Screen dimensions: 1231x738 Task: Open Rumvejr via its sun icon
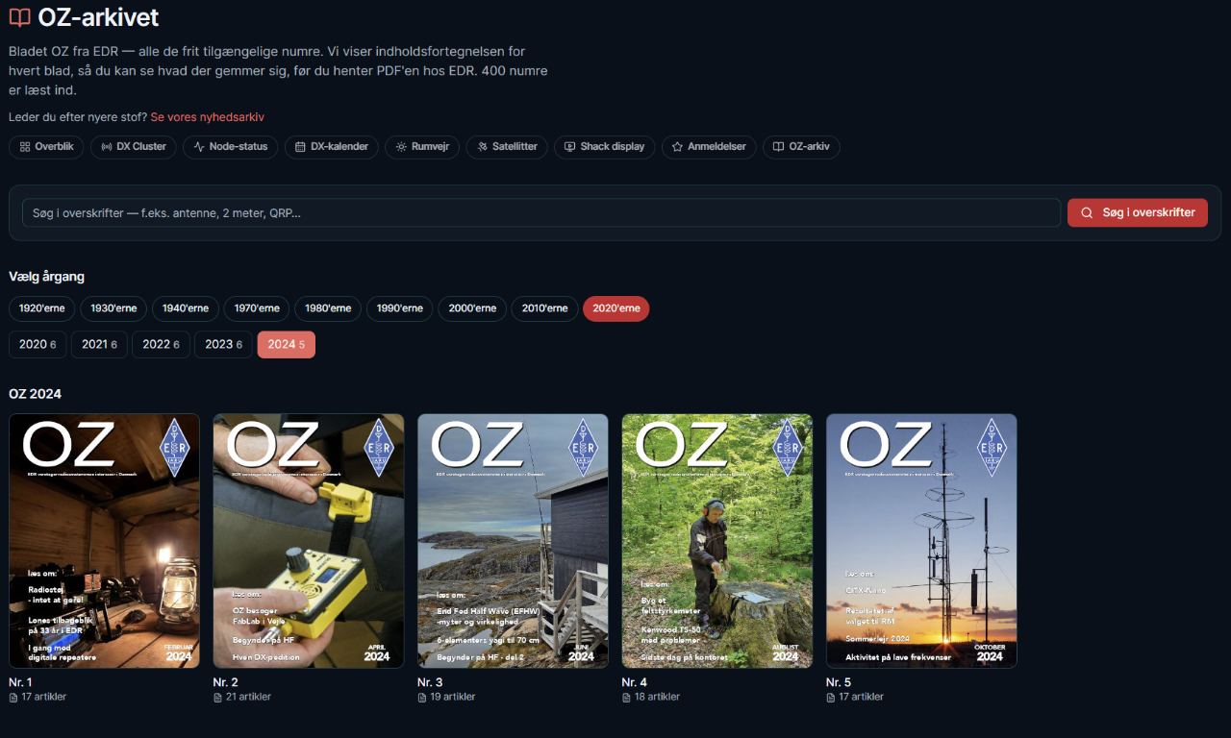pyautogui.click(x=401, y=147)
